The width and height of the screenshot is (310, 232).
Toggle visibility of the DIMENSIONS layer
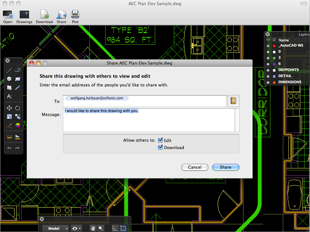coord(268,82)
